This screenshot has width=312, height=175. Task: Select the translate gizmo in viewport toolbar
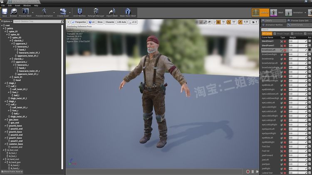[197, 22]
